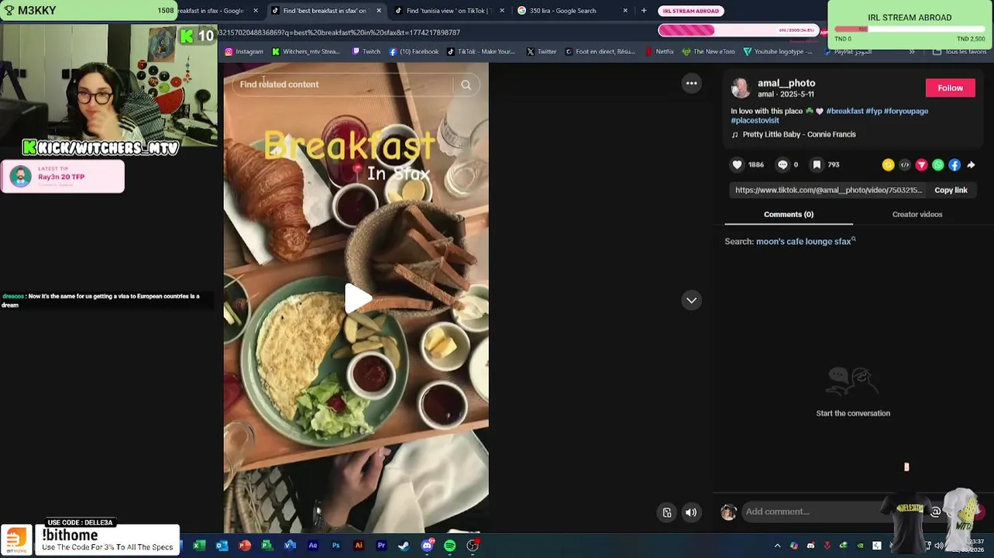The height and width of the screenshot is (558, 994).
Task: Open Pretty Little Baby music link
Action: pyautogui.click(x=799, y=134)
